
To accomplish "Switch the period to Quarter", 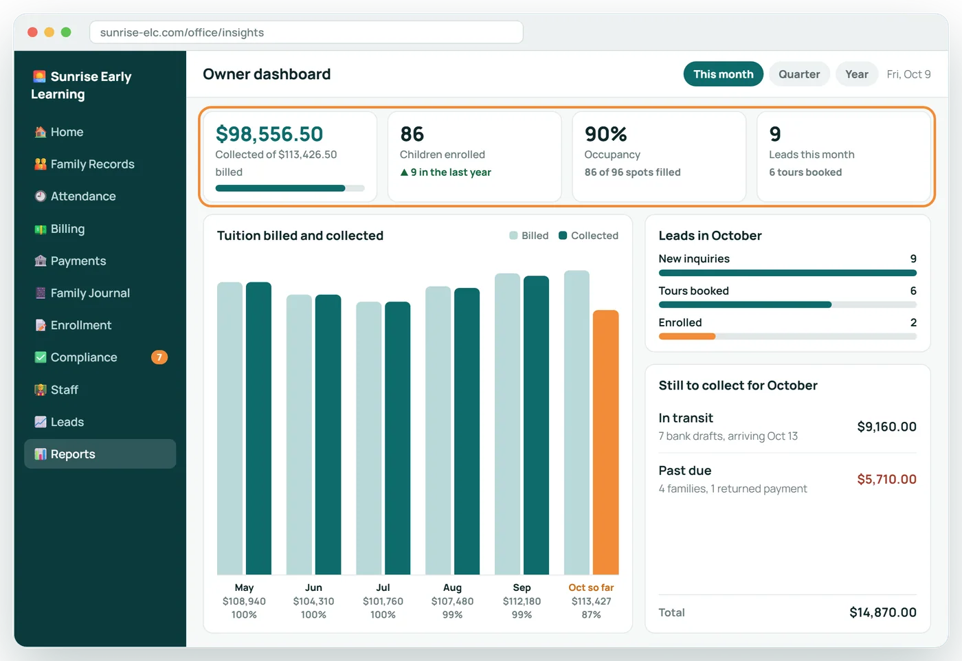I will click(x=799, y=74).
